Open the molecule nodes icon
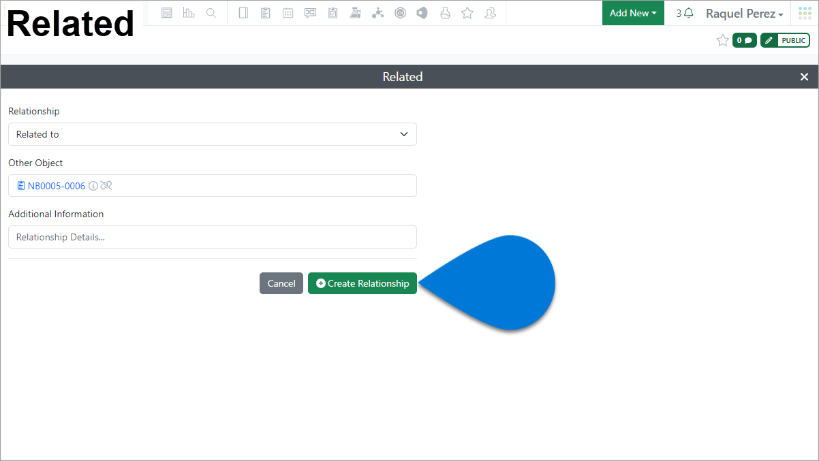819x461 pixels. tap(377, 13)
